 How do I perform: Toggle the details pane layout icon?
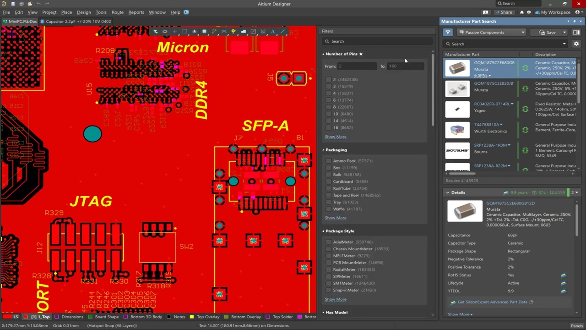point(576,33)
